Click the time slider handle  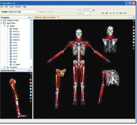pos(93,10)
